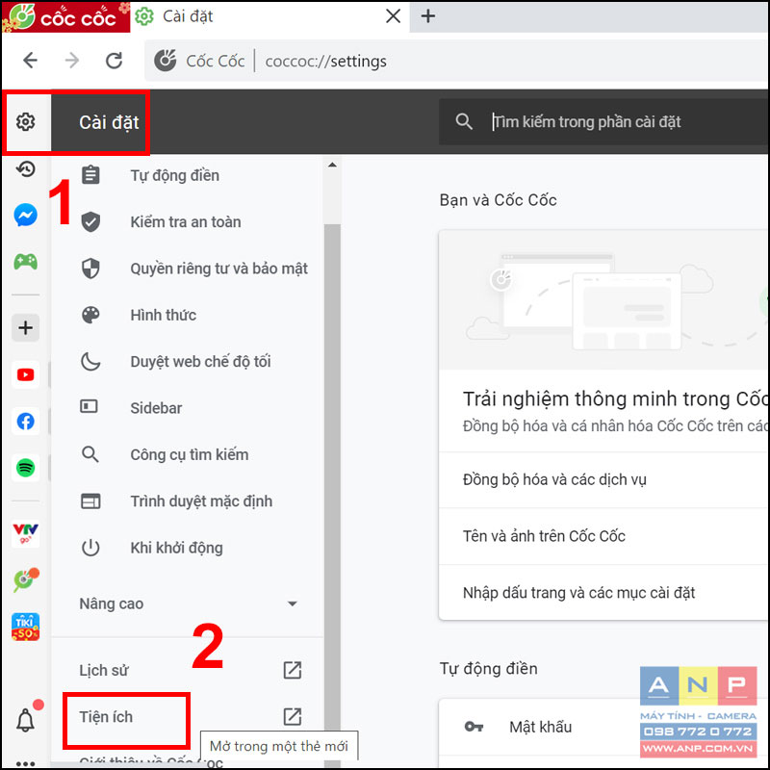This screenshot has width=770, height=770.
Task: Open VTV Go from the sidebar
Action: pyautogui.click(x=26, y=534)
